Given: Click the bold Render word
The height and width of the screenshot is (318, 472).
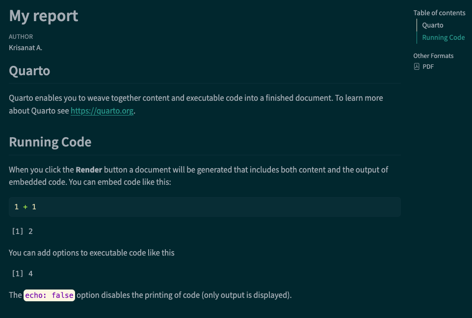Looking at the screenshot, I should click(89, 170).
